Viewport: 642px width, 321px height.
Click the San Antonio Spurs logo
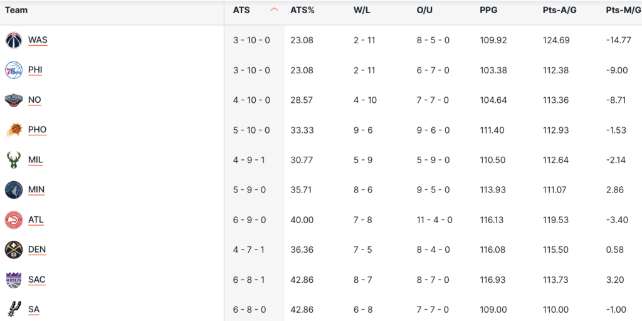point(14,309)
